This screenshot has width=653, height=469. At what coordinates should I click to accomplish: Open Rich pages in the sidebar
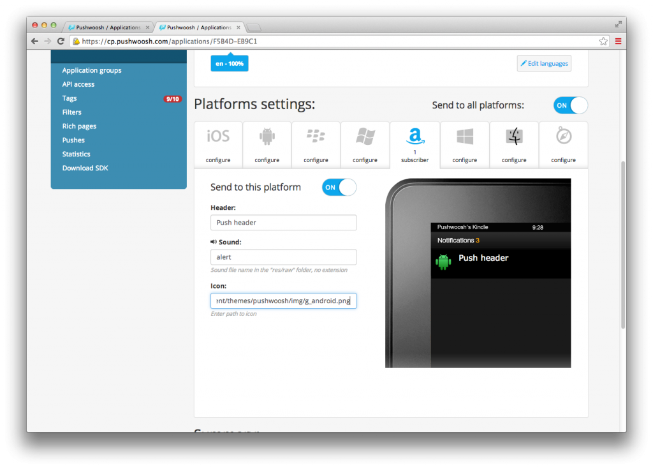[x=79, y=126]
